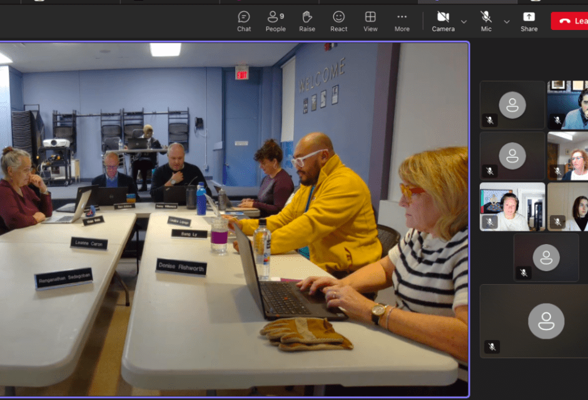Expand the camera options dropdown arrow
The width and height of the screenshot is (588, 400).
tap(464, 22)
